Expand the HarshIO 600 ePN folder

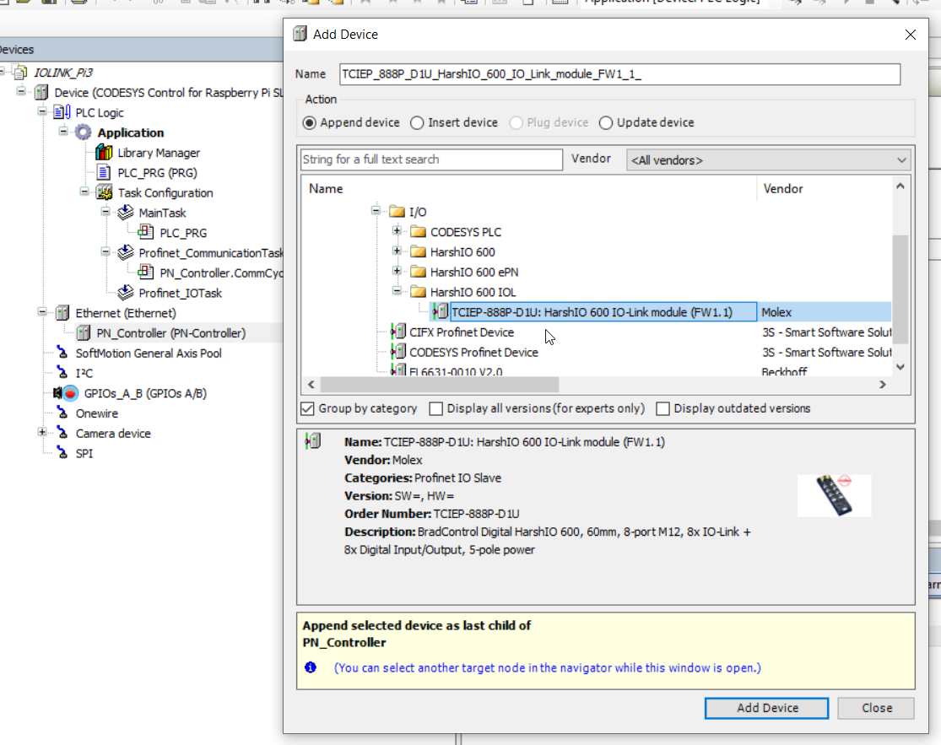[397, 271]
